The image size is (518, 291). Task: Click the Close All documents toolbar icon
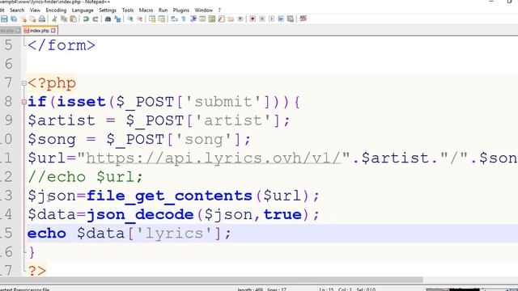(32, 19)
